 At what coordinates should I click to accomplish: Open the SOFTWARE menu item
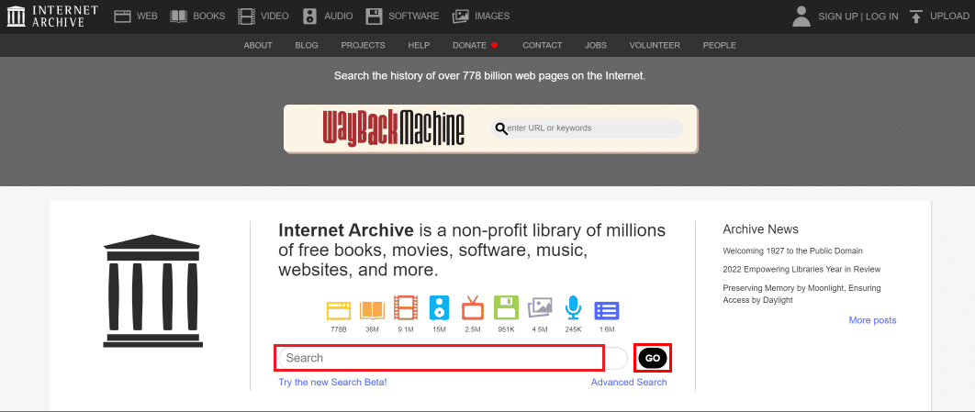[x=413, y=17]
